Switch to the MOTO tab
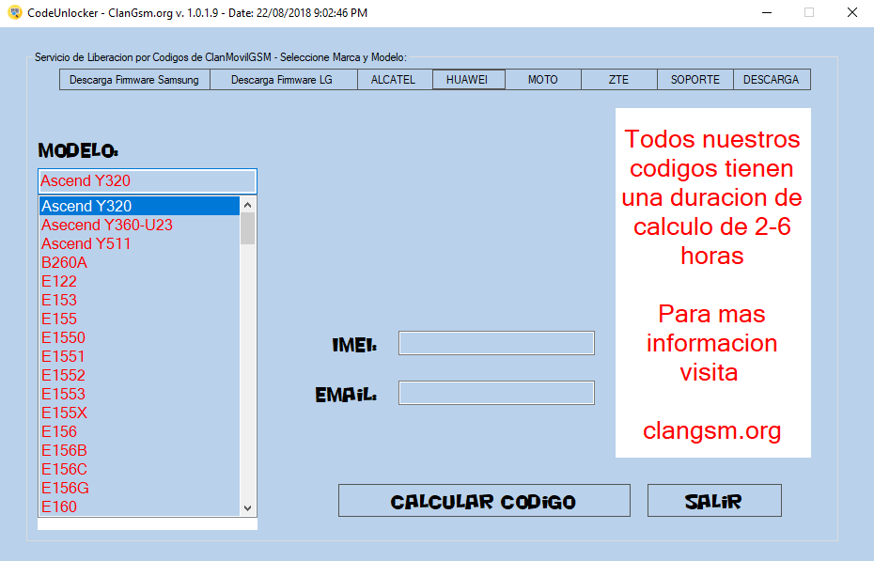Viewport: 874px width, 561px height. (542, 79)
